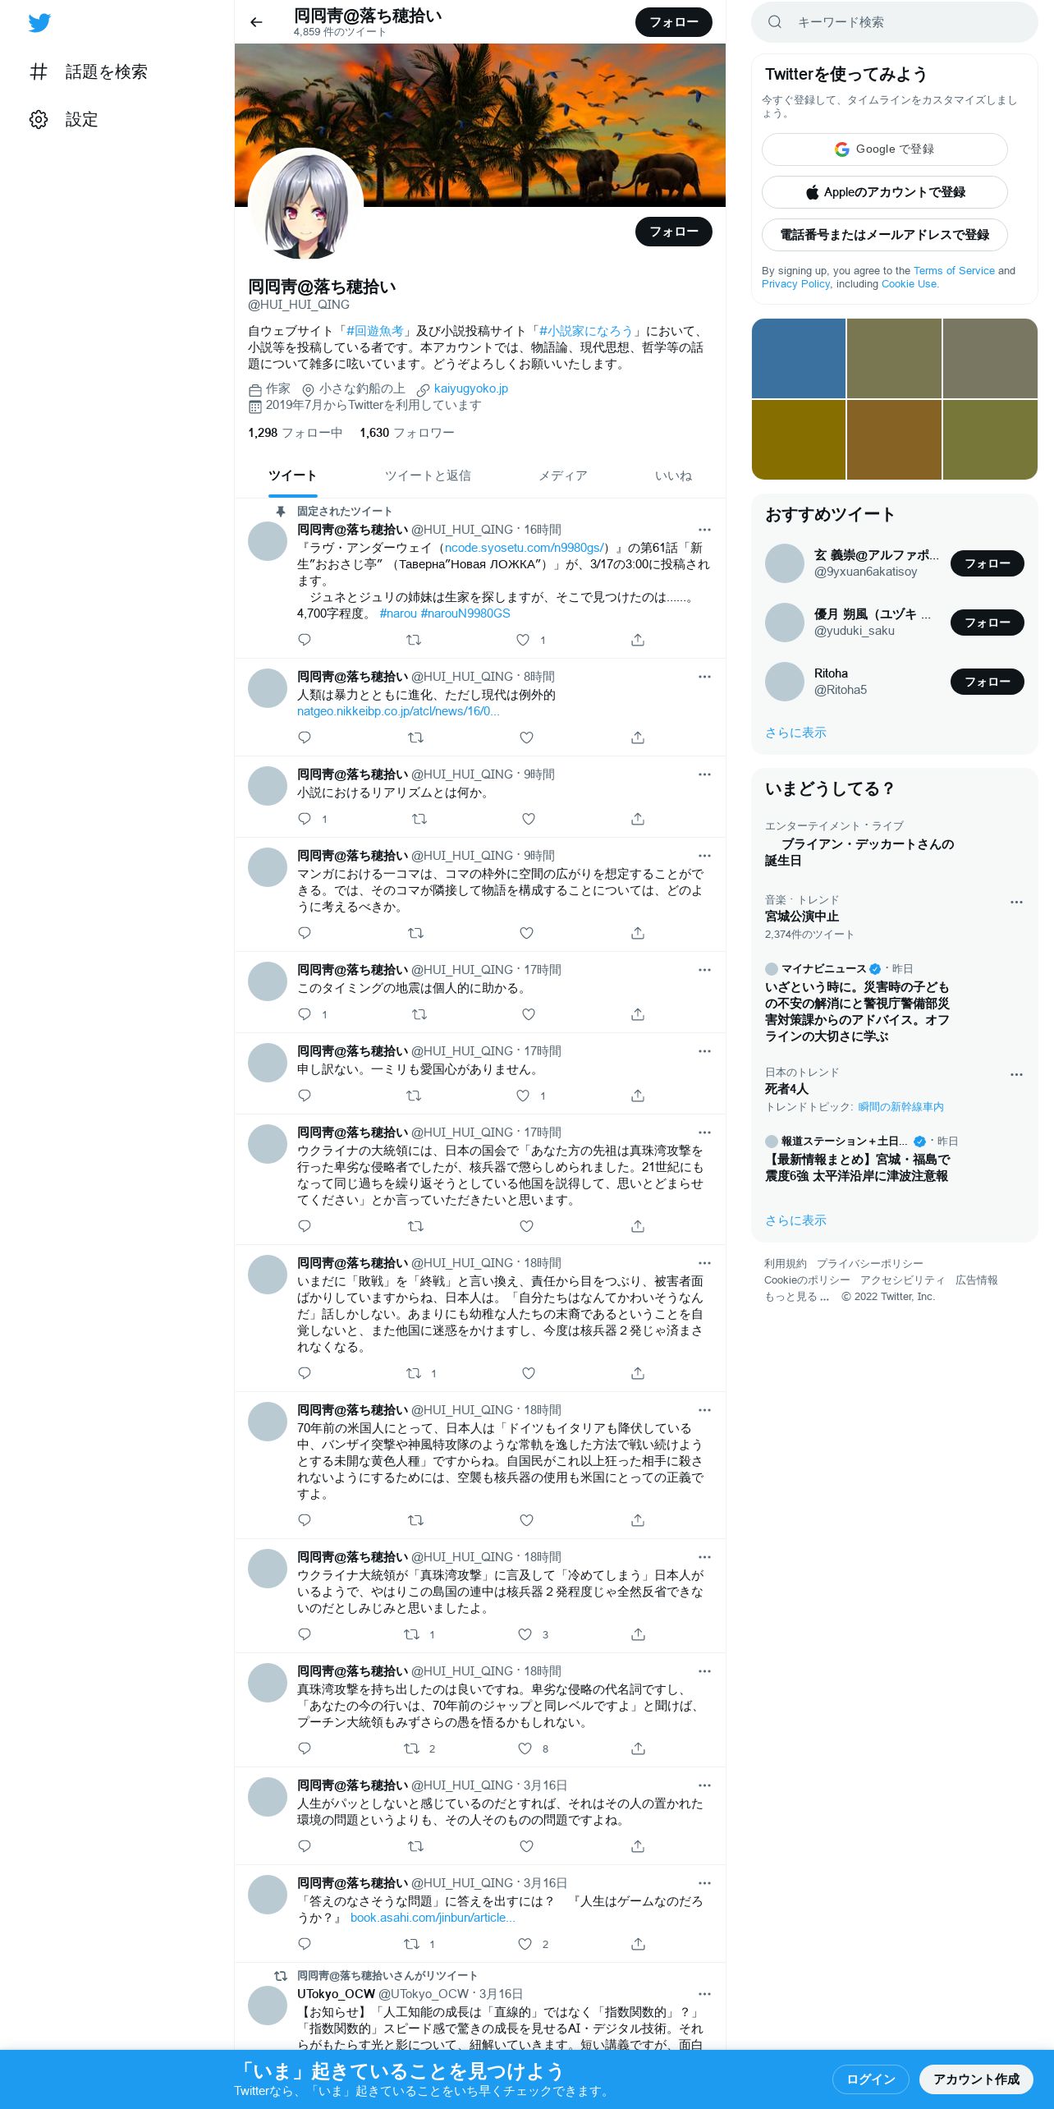Image resolution: width=1054 pixels, height=2109 pixels.
Task: Open more menu on 70年前の米国人 tweet
Action: pos(704,1410)
